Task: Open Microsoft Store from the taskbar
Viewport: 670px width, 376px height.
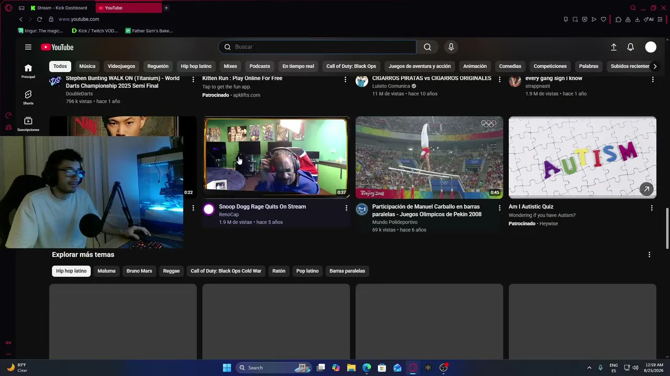Action: tap(382, 368)
